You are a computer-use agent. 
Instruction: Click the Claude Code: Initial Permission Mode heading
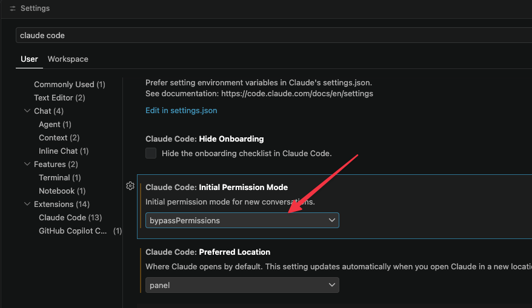point(216,188)
